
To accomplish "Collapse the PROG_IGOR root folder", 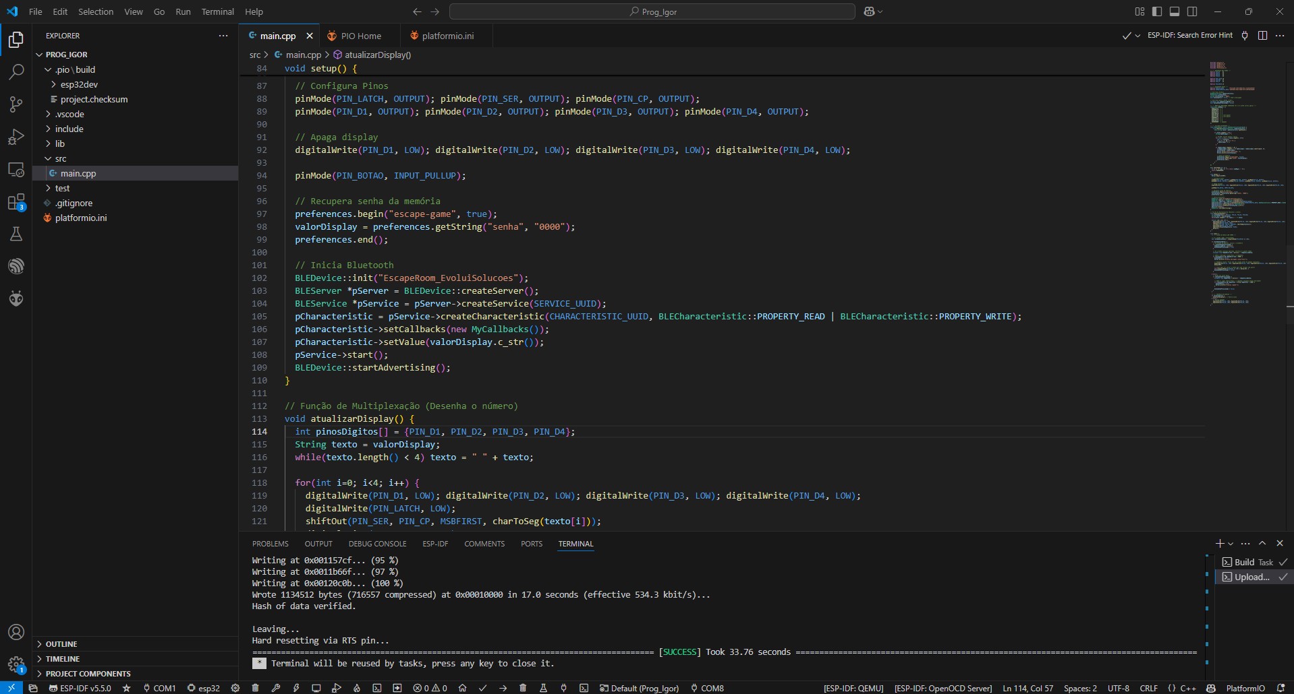I will [135, 55].
